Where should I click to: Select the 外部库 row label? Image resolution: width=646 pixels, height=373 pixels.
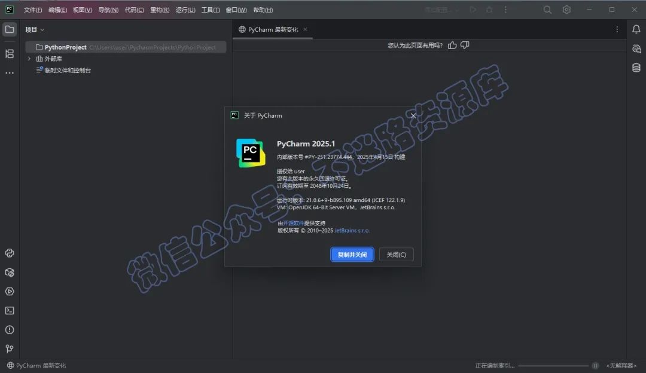pos(53,59)
